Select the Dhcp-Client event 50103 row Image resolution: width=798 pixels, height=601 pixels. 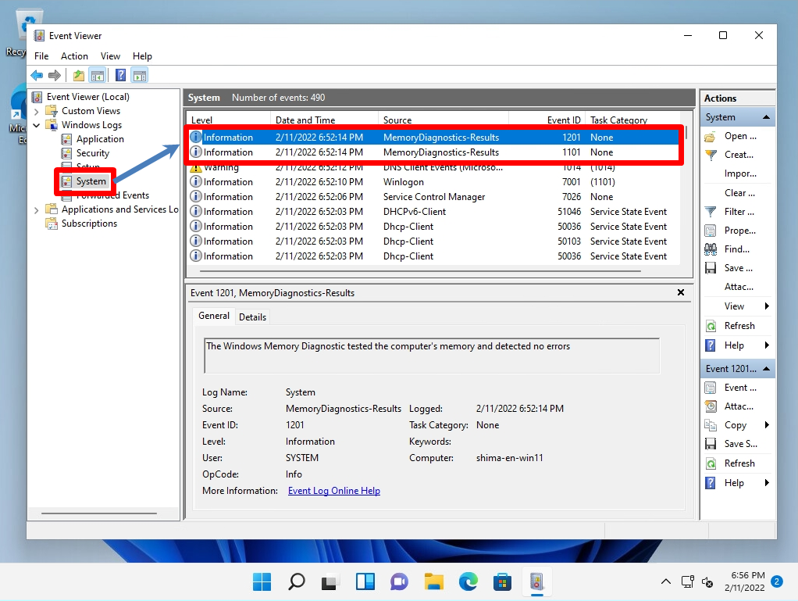(x=433, y=241)
